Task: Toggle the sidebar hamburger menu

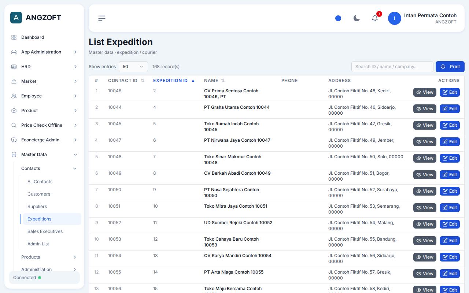Action: pos(102,18)
